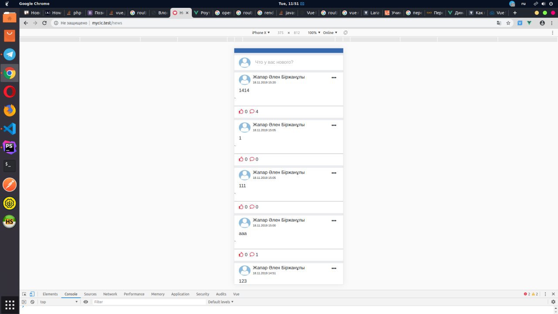Create live expression using the eye icon
Screen dimensions: 558x314
pyautogui.click(x=86, y=302)
